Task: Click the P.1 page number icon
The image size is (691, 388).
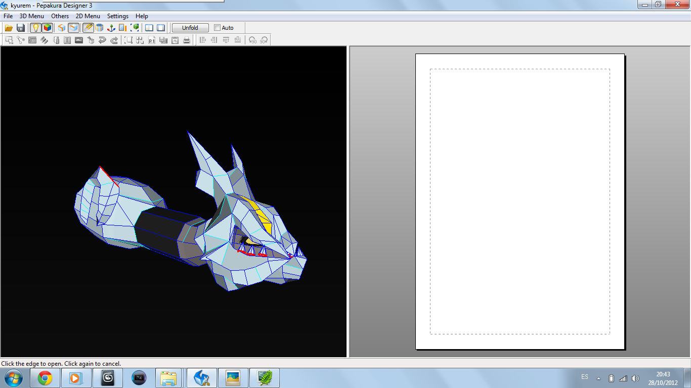Action: tap(152, 40)
